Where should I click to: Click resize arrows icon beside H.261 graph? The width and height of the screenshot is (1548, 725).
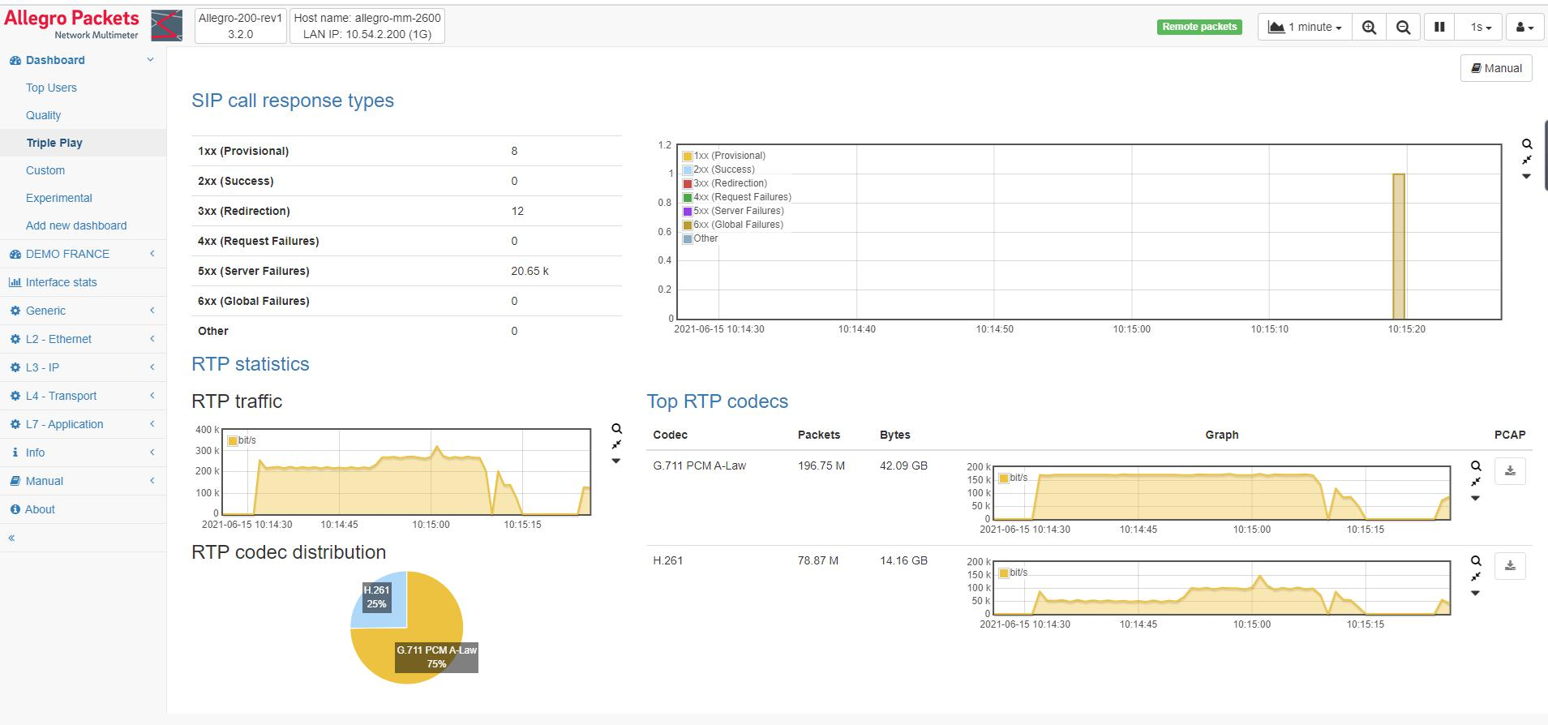point(1476,577)
